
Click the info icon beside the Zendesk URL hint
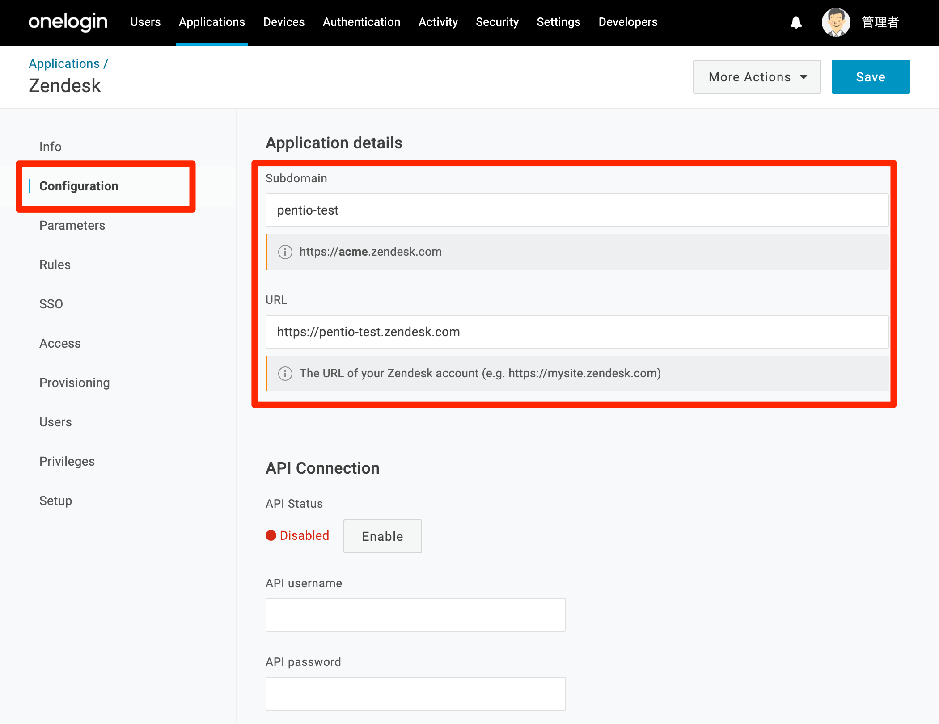pos(285,374)
